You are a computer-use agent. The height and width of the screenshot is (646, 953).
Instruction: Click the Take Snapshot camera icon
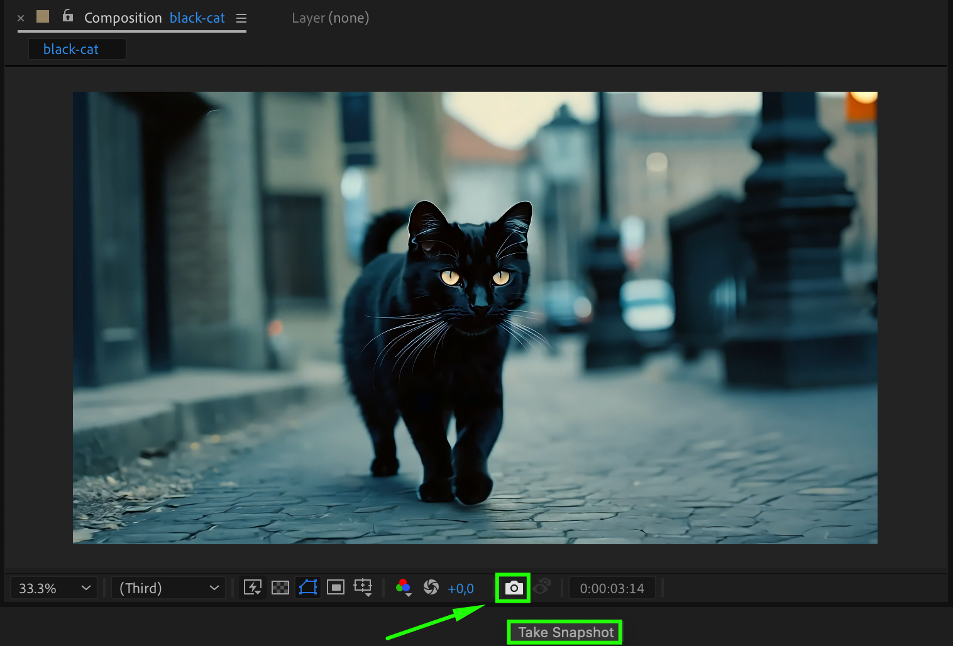pos(513,588)
